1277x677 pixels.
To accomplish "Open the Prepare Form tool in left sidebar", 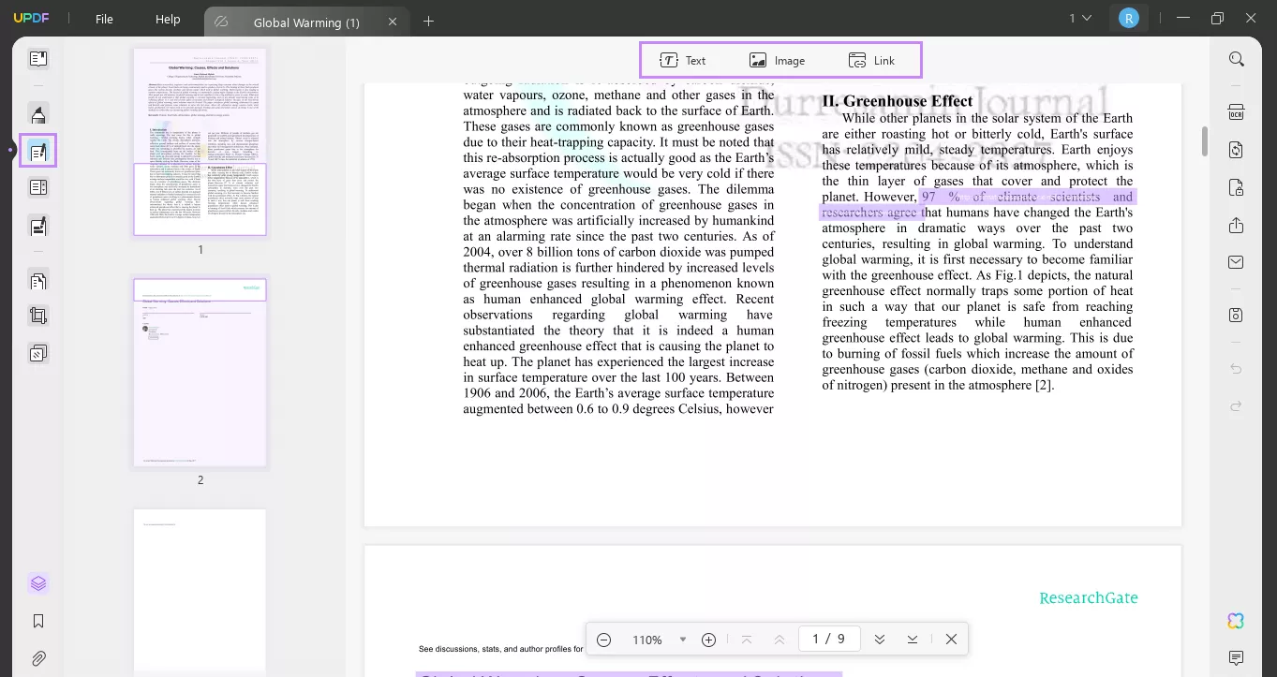I will pos(37,187).
